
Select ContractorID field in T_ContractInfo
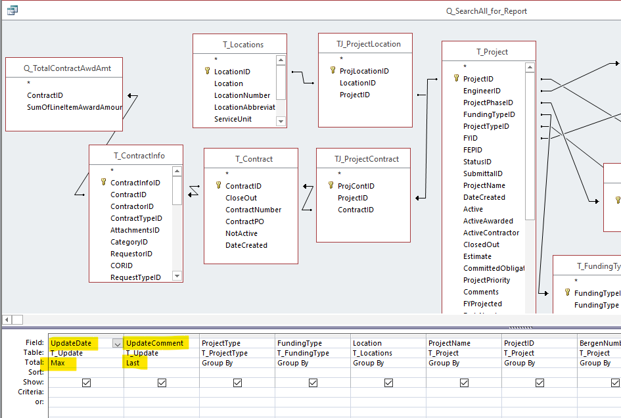pyautogui.click(x=132, y=206)
